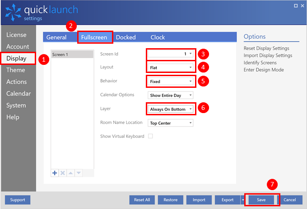Click the Import button
Screen dimensions: 307x209
point(199,200)
